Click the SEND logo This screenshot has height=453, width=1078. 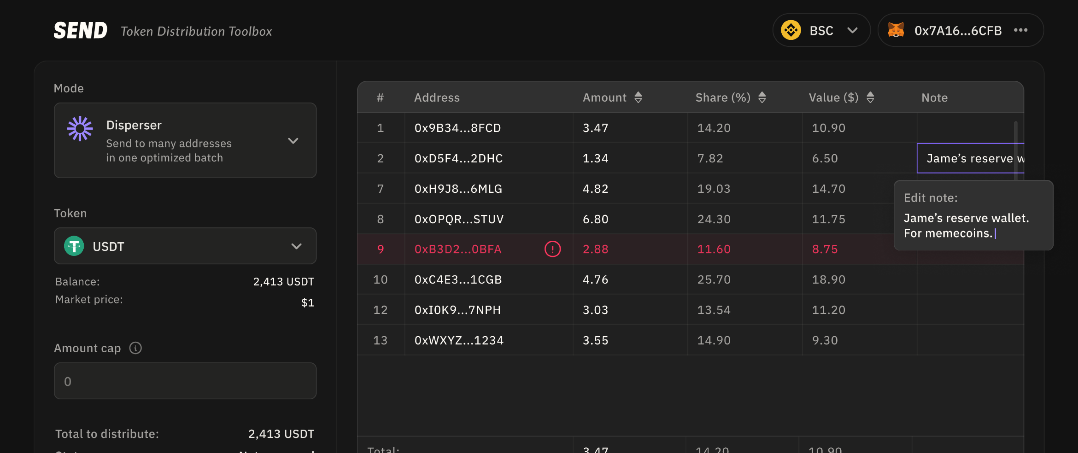click(80, 31)
